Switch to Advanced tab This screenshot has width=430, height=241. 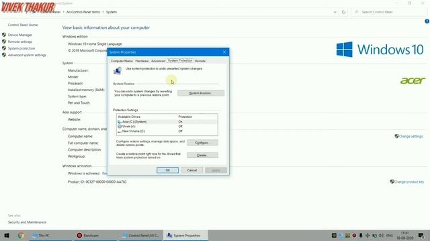[x=159, y=61]
